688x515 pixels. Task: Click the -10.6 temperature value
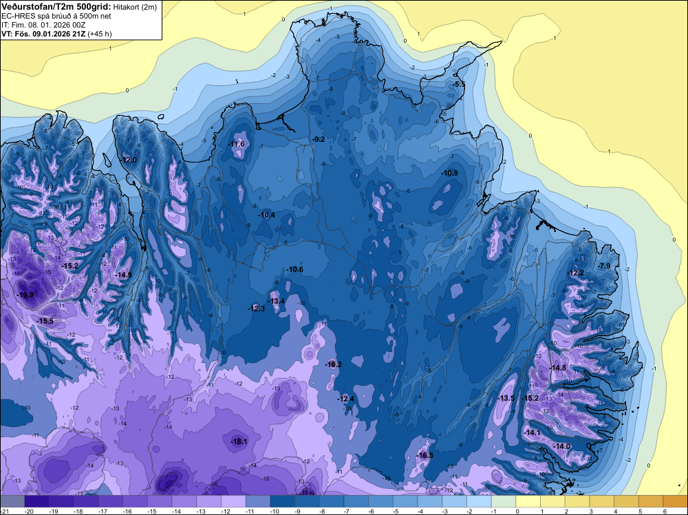(295, 269)
